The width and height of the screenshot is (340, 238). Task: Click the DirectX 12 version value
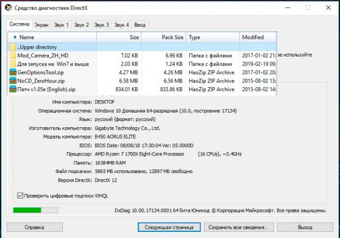coord(106,180)
